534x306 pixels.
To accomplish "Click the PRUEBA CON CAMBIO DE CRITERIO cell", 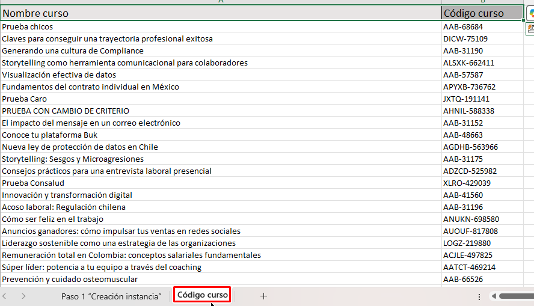I will point(220,111).
